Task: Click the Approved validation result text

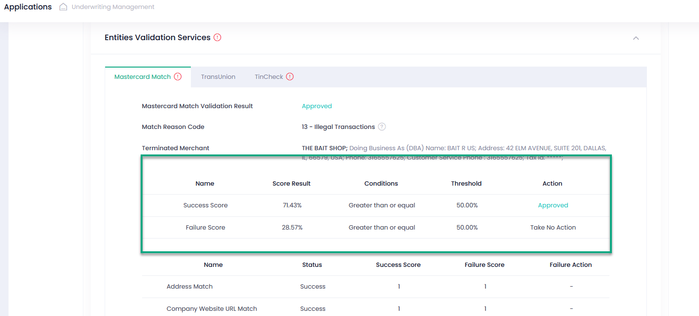Action: point(317,106)
